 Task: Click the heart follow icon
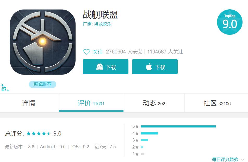(87, 52)
